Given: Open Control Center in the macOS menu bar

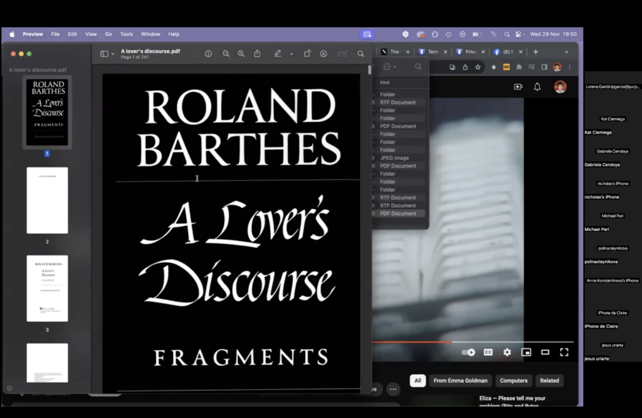Looking at the screenshot, I should click(519, 35).
